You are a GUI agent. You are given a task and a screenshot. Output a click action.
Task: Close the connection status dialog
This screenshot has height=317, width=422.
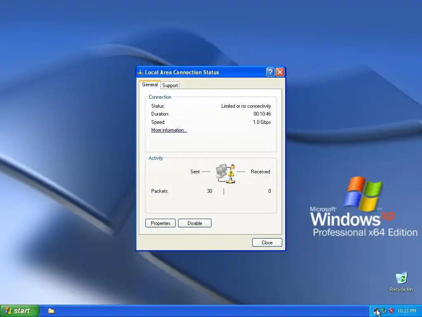click(267, 243)
